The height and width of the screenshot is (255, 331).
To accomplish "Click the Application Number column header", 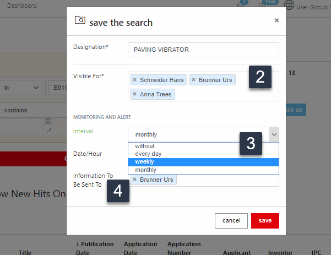I will [x=183, y=247].
